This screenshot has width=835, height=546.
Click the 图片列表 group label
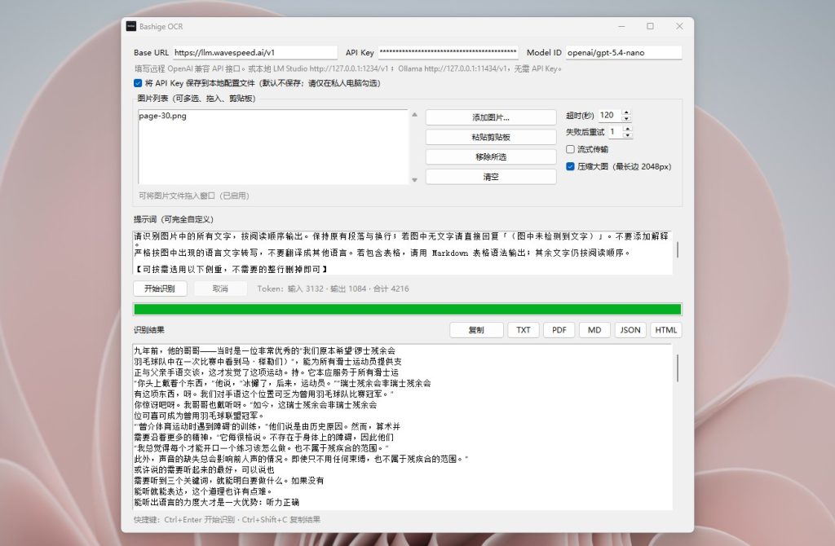tap(197, 99)
